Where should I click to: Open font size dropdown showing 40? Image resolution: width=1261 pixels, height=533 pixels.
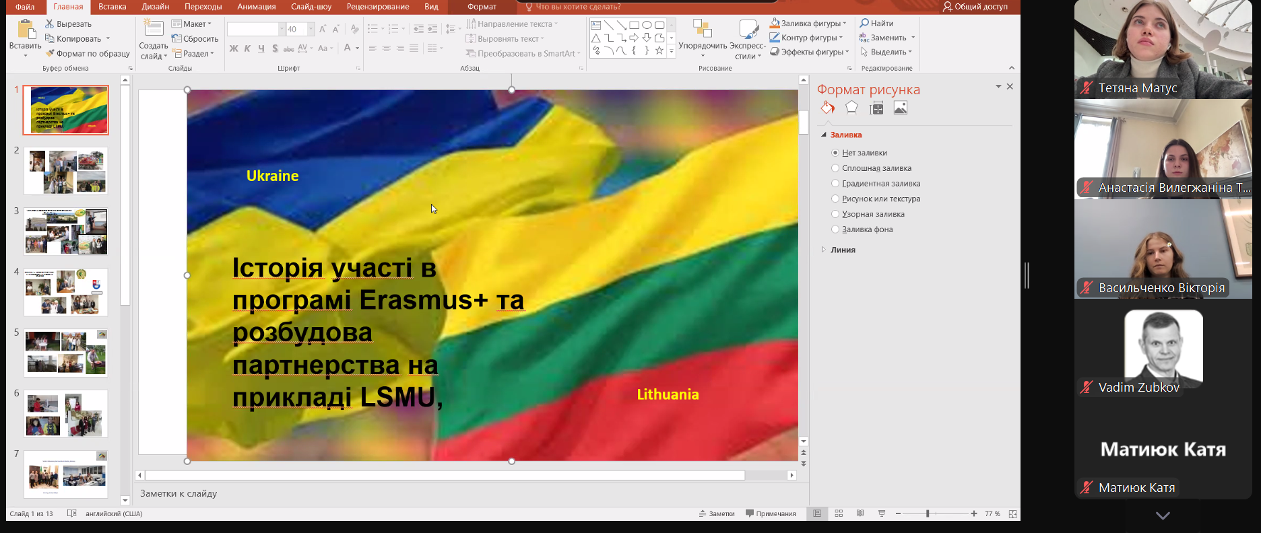[311, 29]
